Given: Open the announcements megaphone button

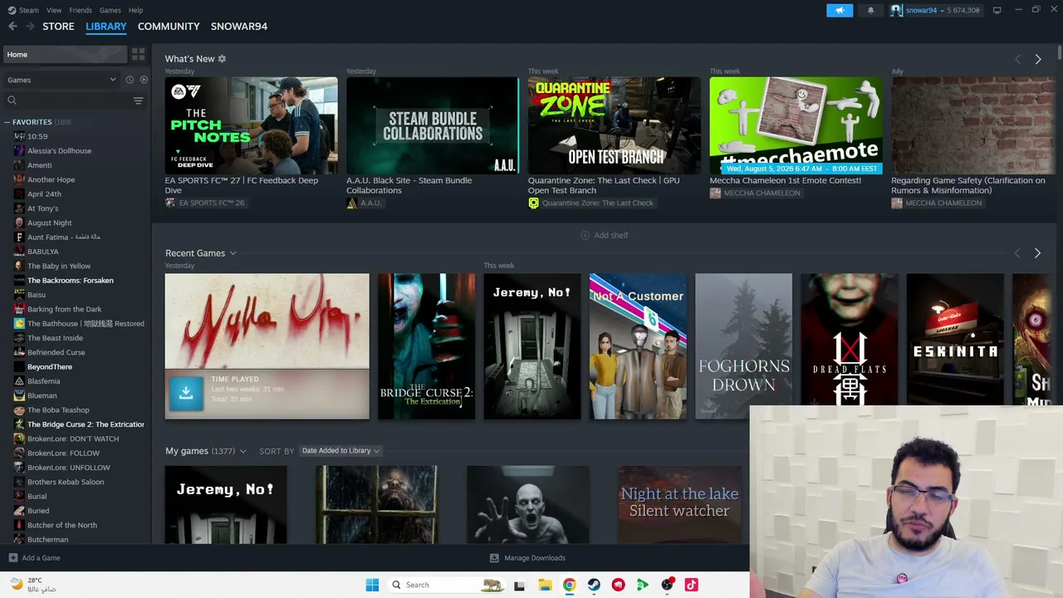Looking at the screenshot, I should coord(840,10).
